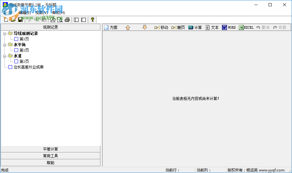292x173 pixels.
Task: Check the 边长高差外业成果 item
Action: pyautogui.click(x=10, y=67)
